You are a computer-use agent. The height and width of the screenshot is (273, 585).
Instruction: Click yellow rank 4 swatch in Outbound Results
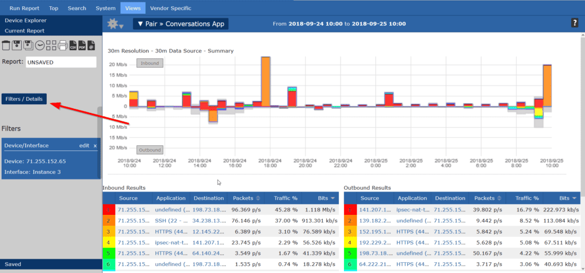(x=350, y=242)
